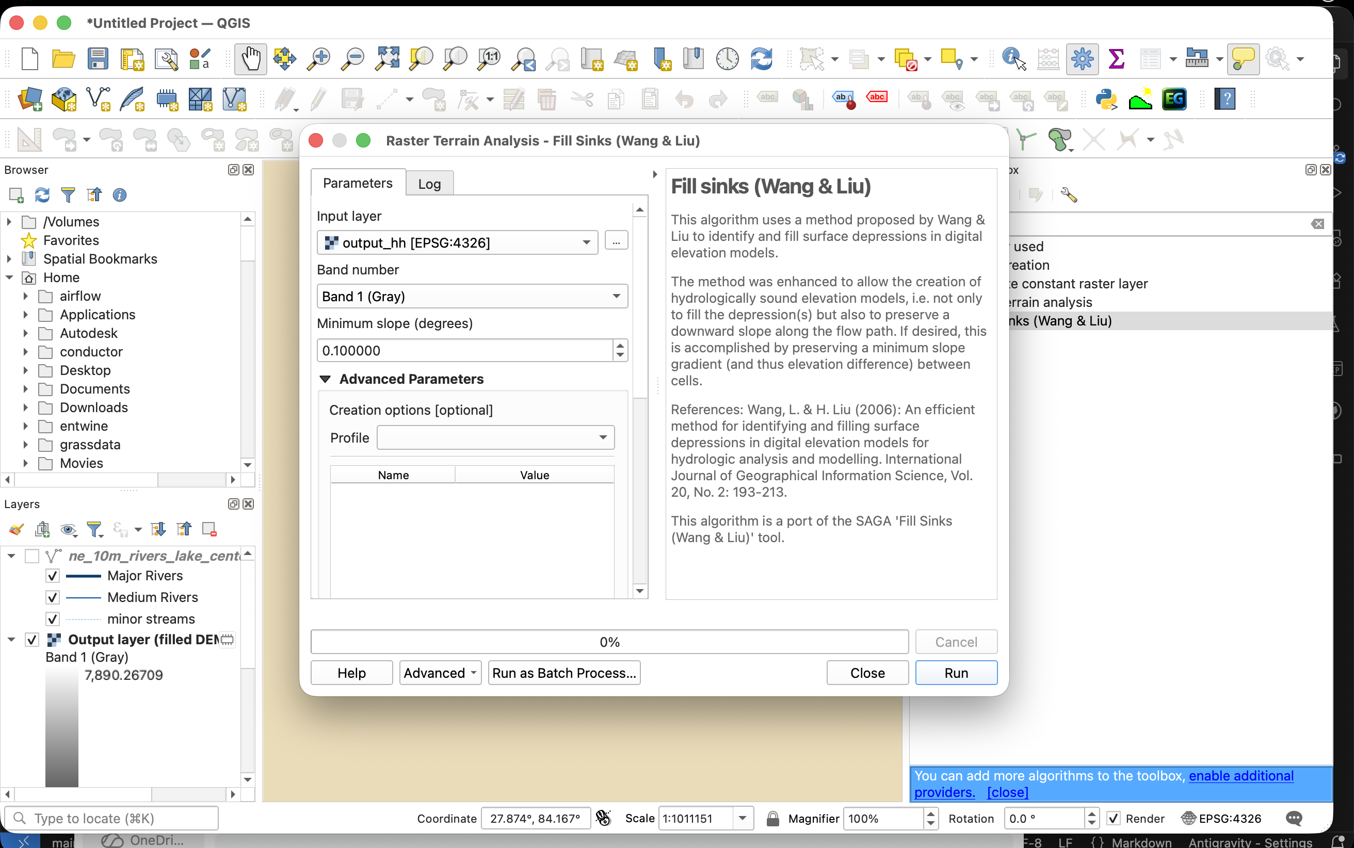
Task: Click the Remove Layer icon in Layers panel
Action: pos(209,529)
